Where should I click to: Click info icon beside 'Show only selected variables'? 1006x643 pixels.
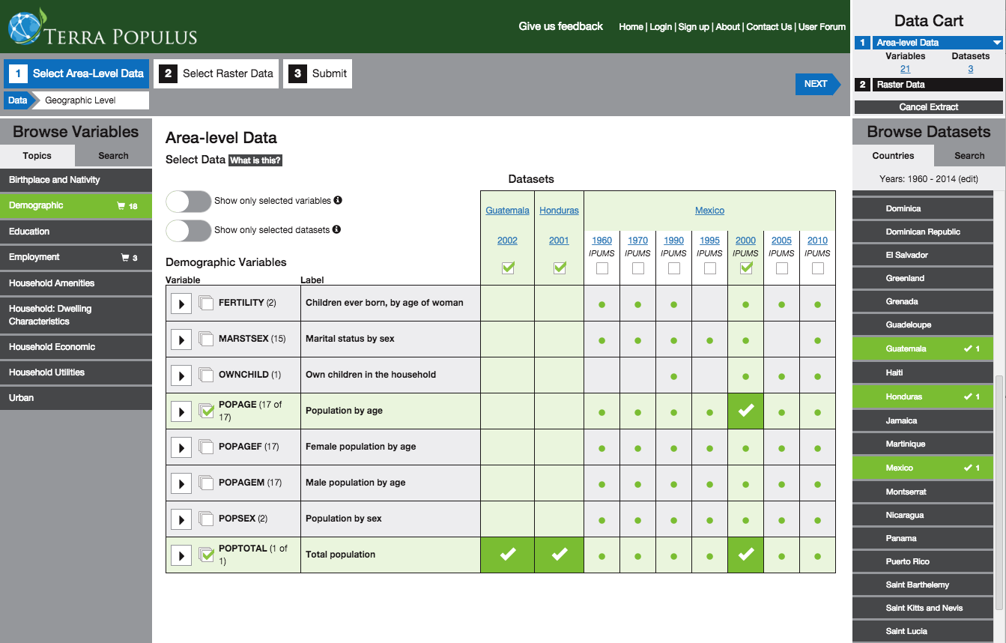338,200
